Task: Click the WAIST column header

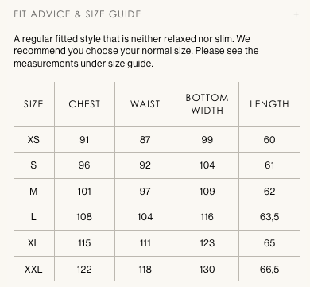Action: coord(145,104)
